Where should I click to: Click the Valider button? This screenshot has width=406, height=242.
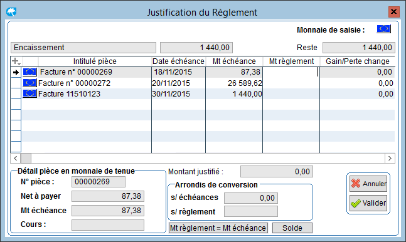tap(368, 203)
